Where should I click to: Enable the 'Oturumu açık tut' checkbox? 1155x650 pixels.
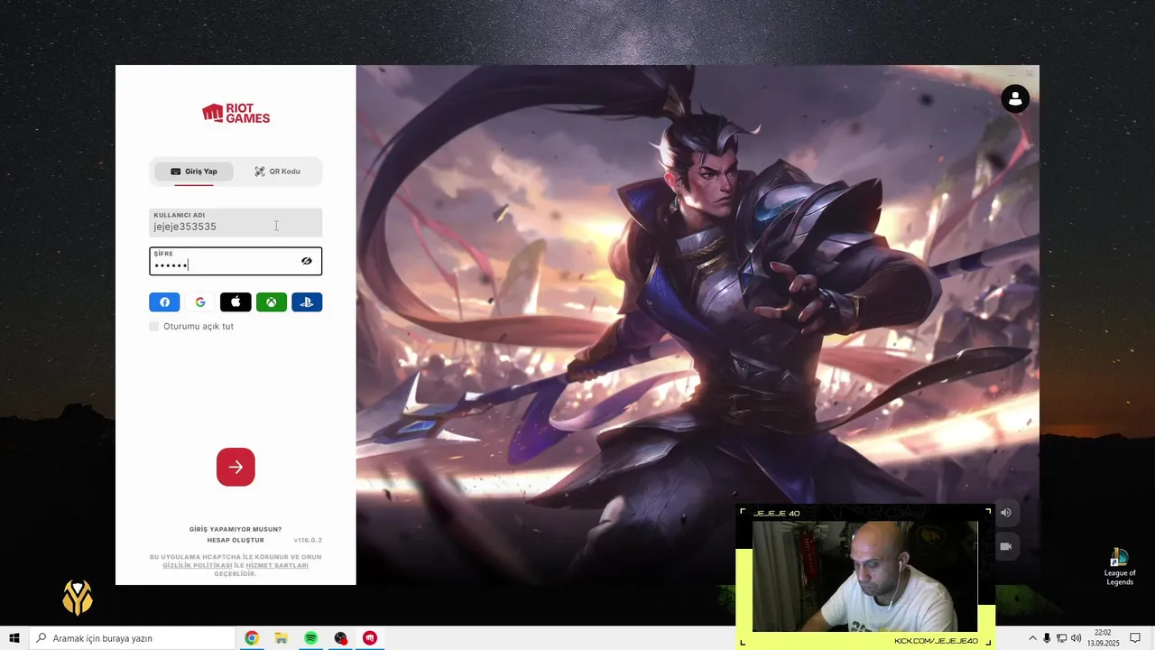click(x=154, y=326)
